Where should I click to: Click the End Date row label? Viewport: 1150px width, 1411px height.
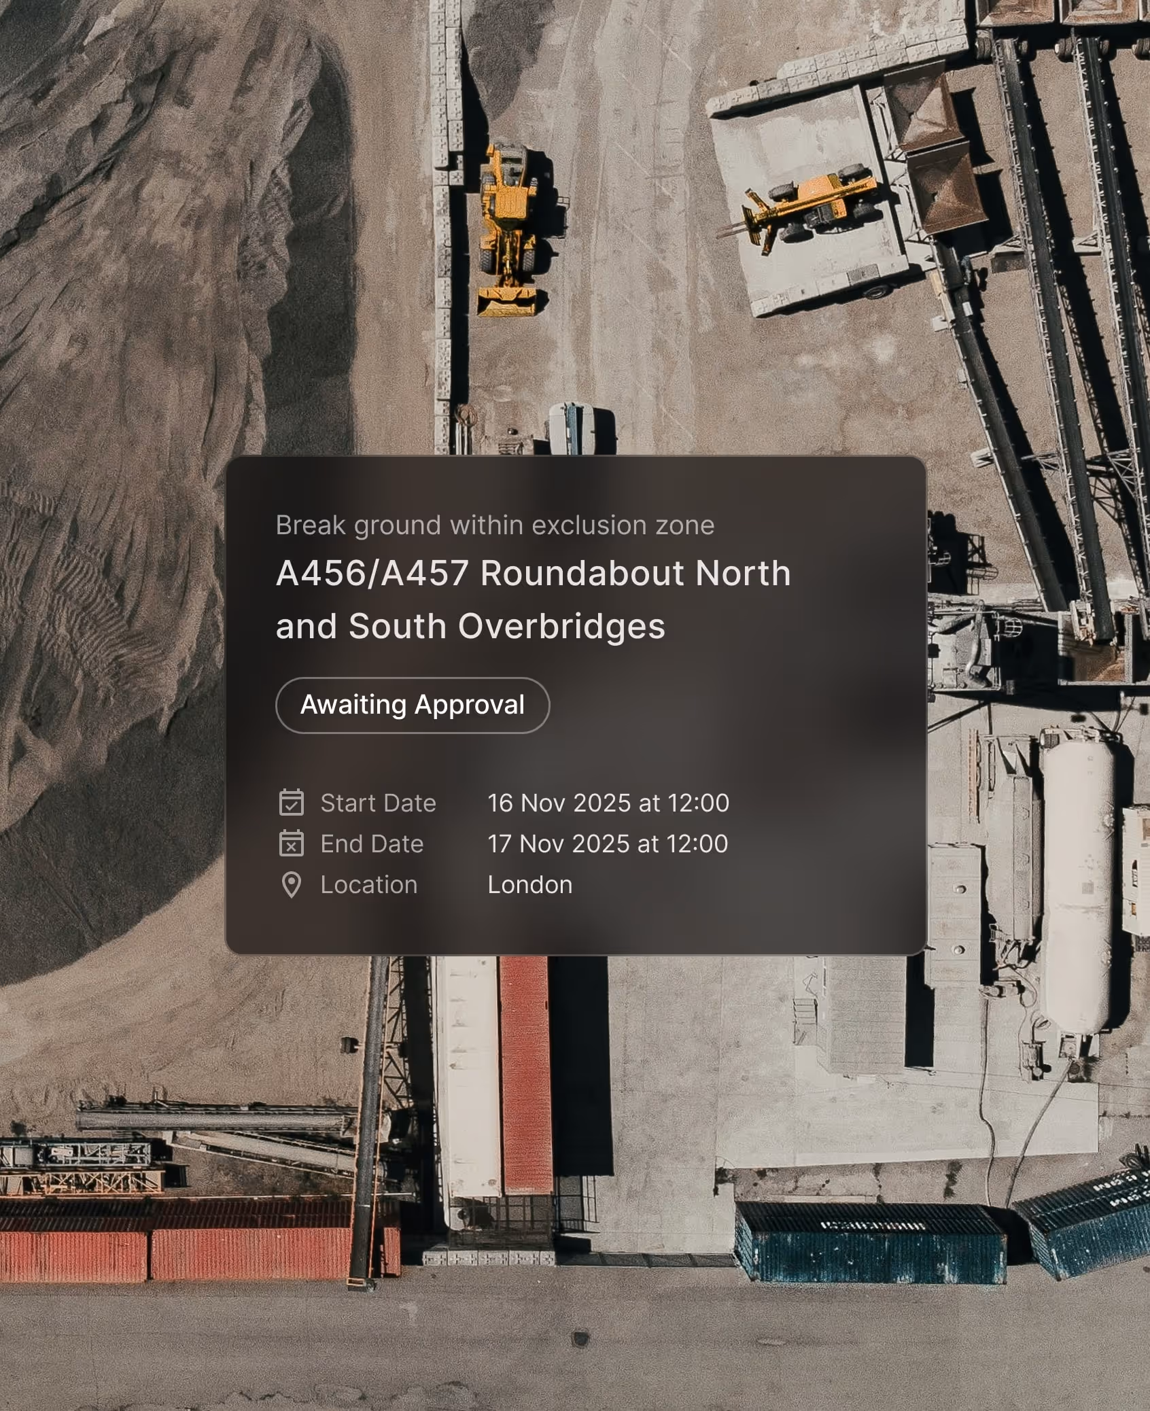pyautogui.click(x=371, y=843)
